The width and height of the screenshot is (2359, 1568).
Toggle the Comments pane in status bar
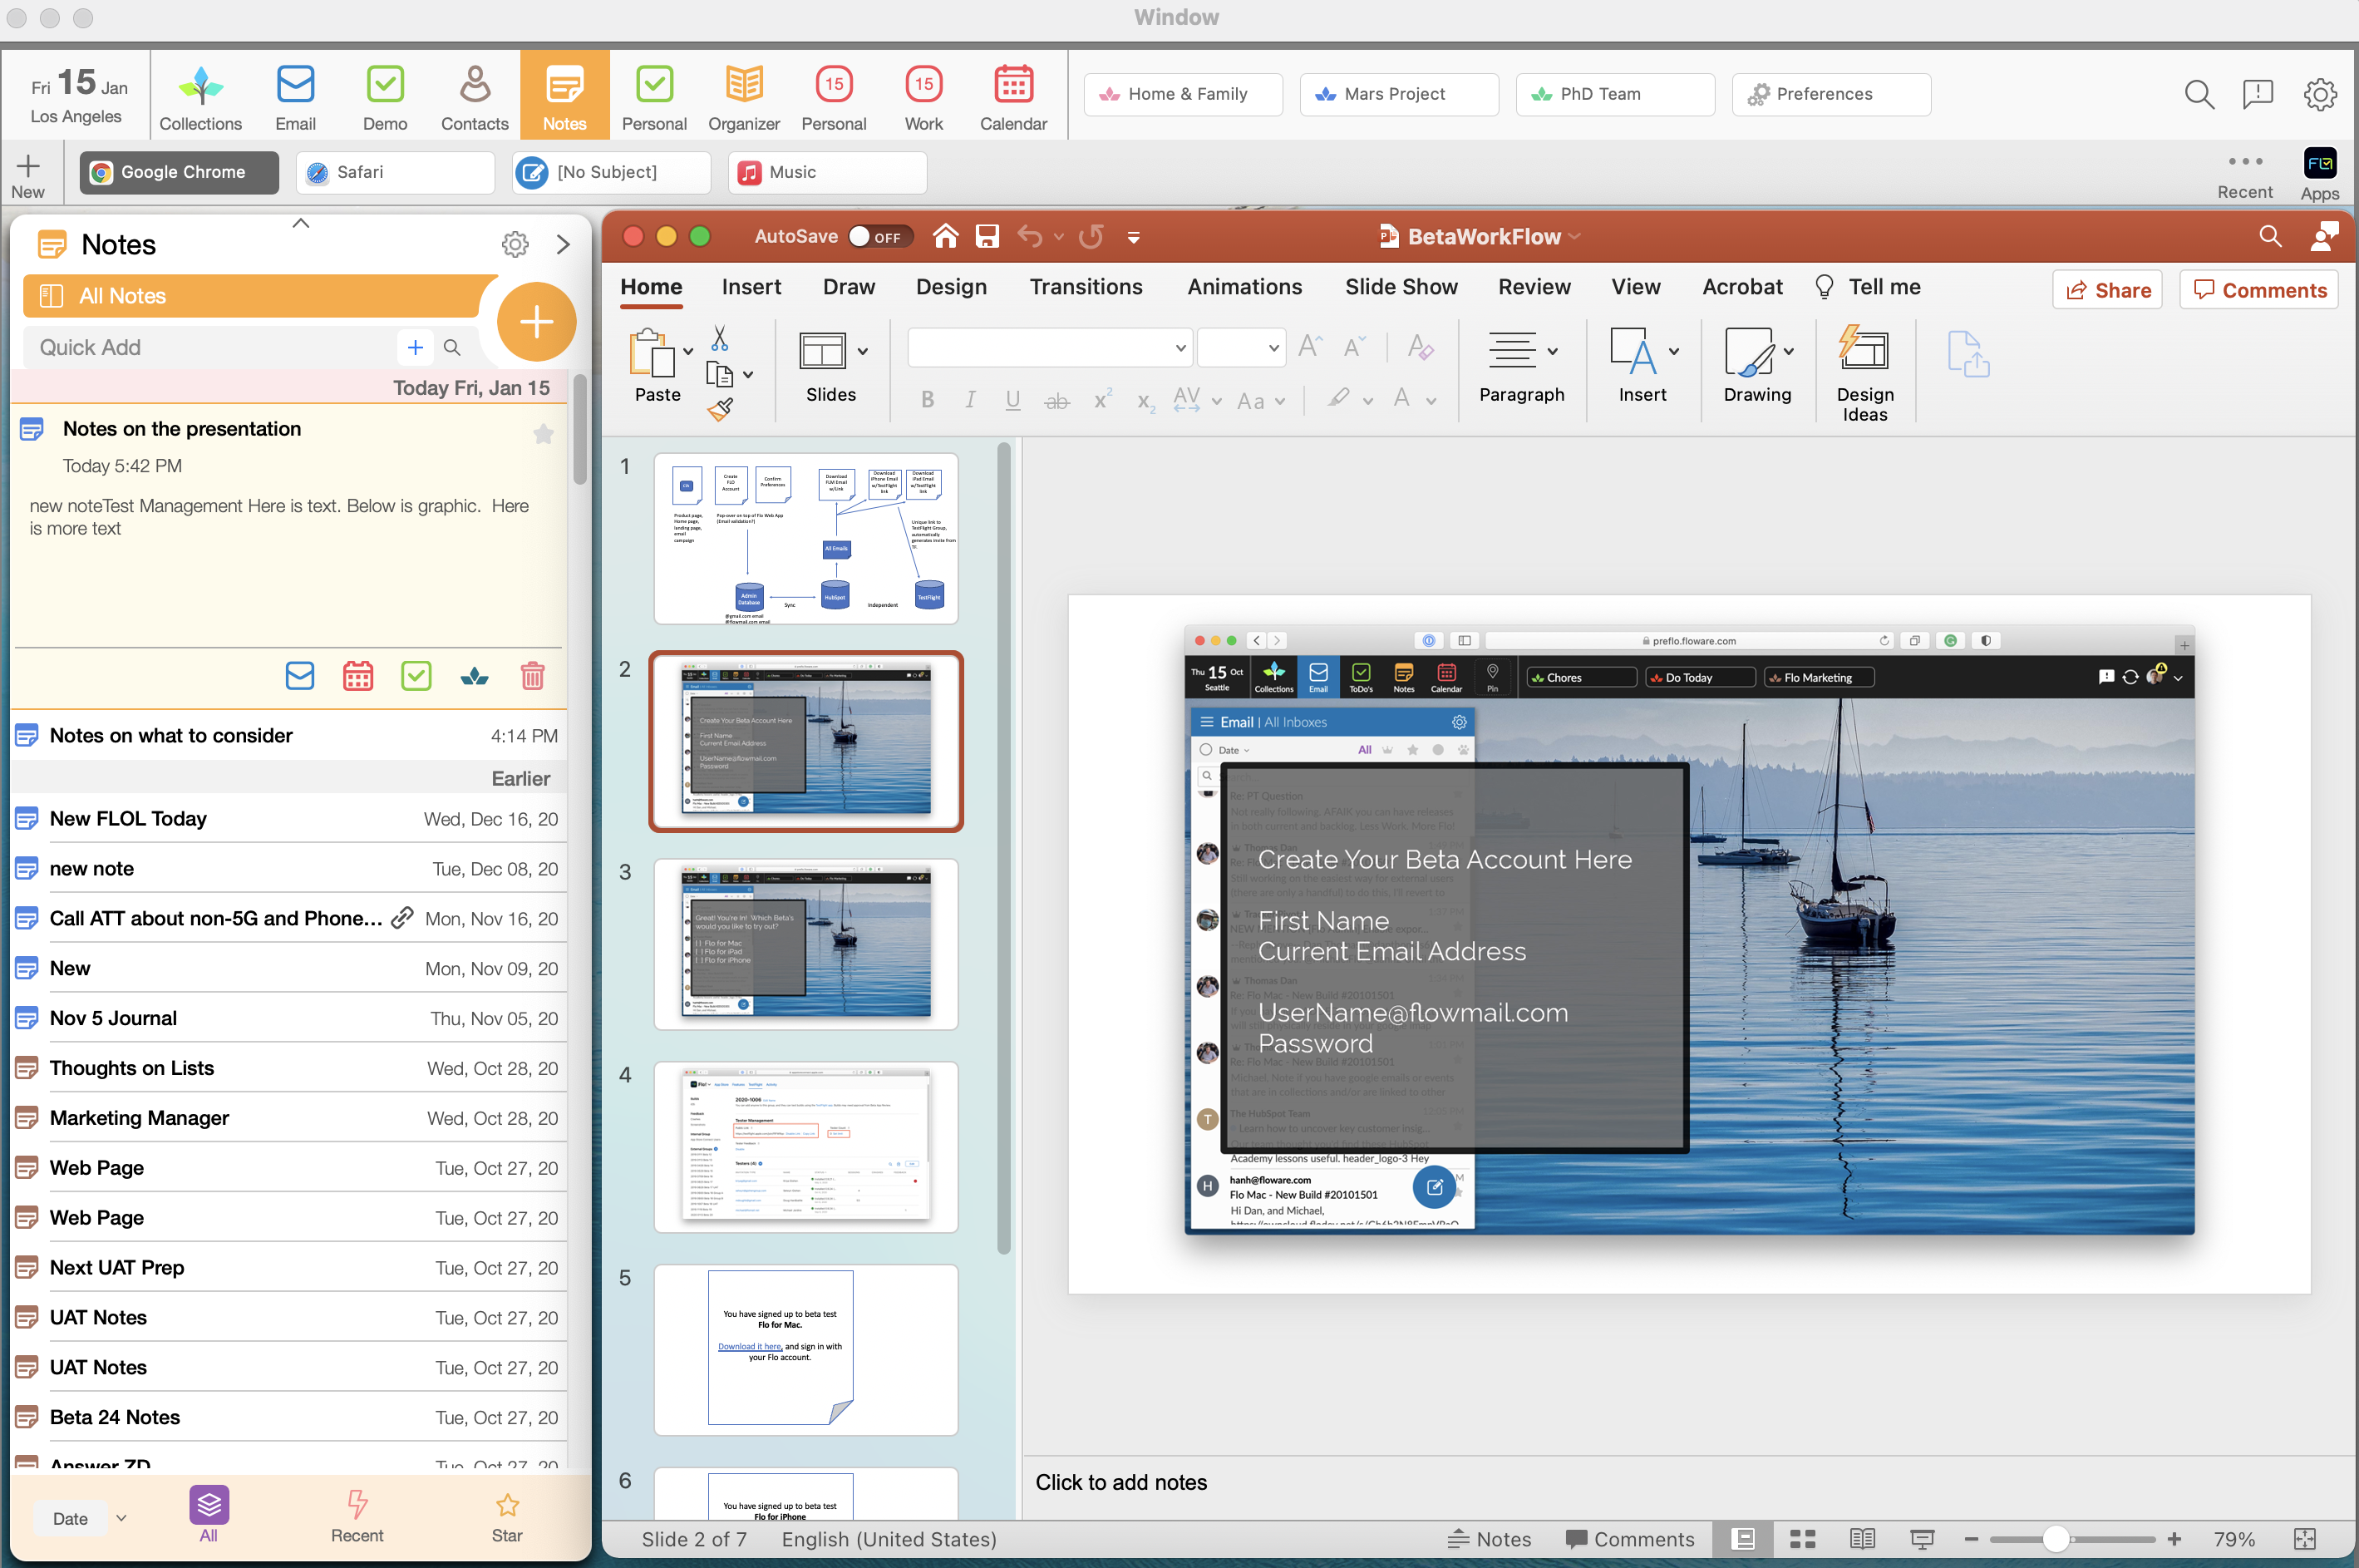(1629, 1539)
